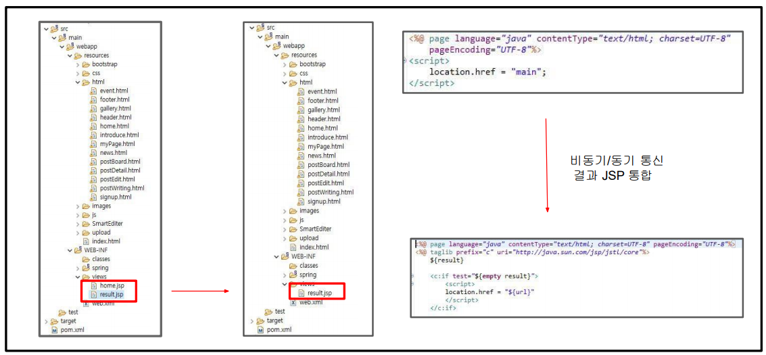This screenshot has height=355, width=766.
Task: Click the home.html file icon in middle tree
Action: coord(302,128)
